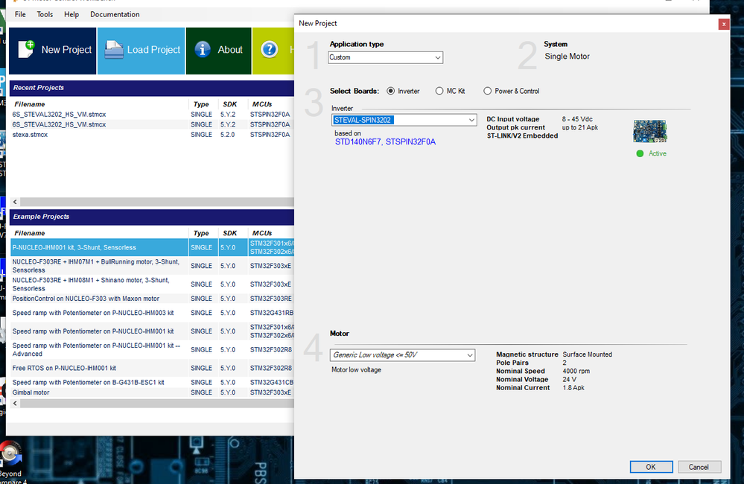Click the STM32G431CB MCU cell
The height and width of the screenshot is (484, 744).
271,383
